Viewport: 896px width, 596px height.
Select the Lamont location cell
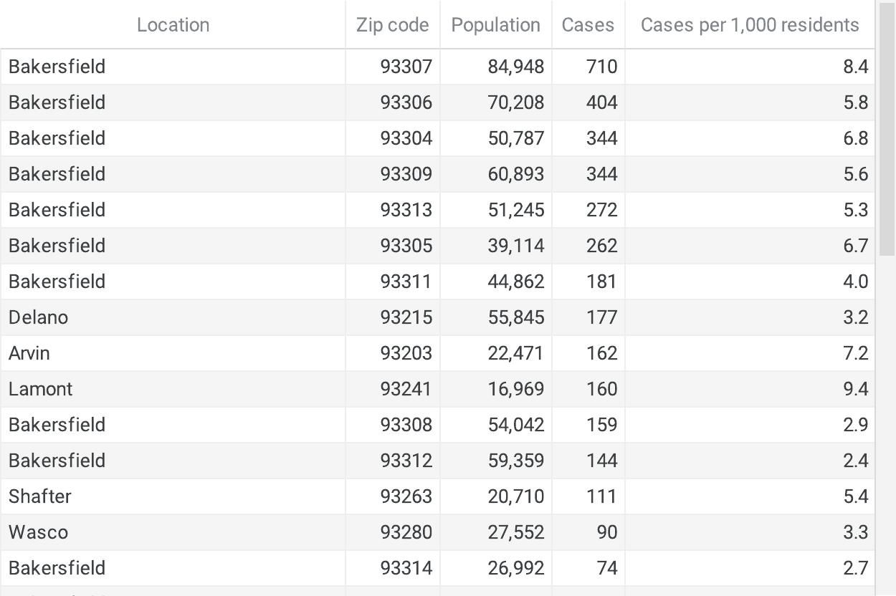[173, 389]
